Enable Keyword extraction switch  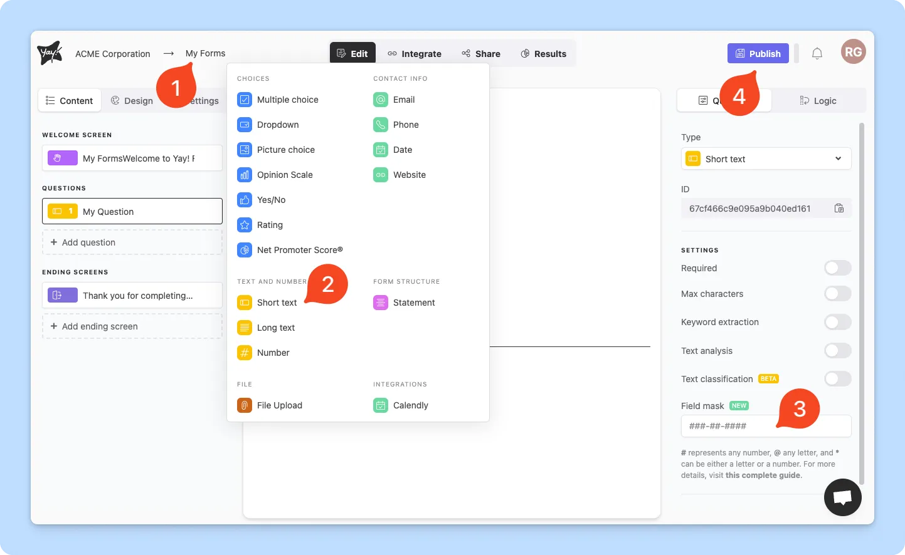point(837,322)
